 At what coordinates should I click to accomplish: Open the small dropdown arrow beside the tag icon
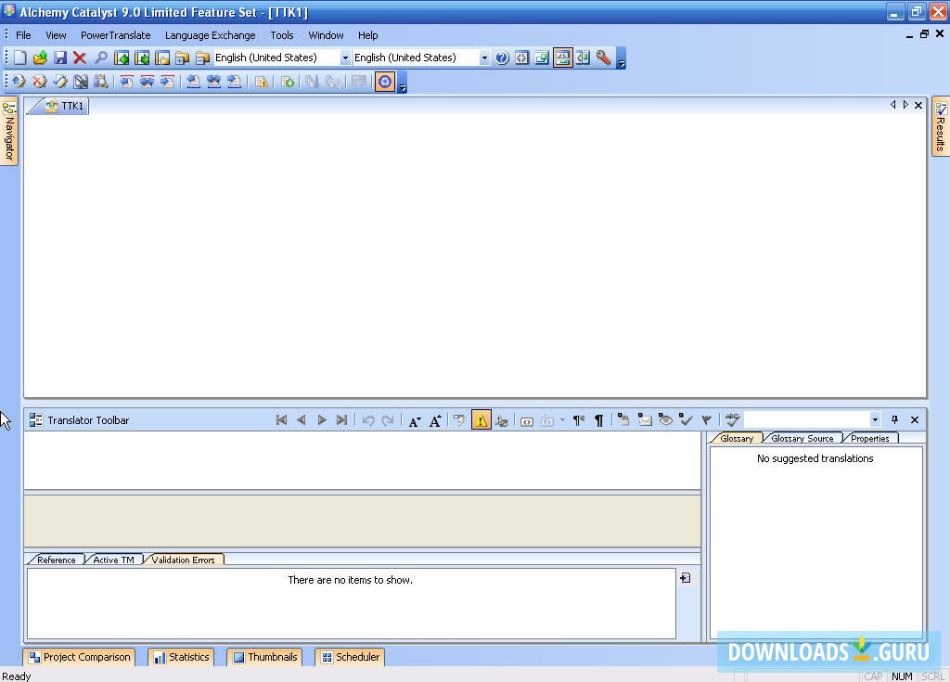click(562, 420)
